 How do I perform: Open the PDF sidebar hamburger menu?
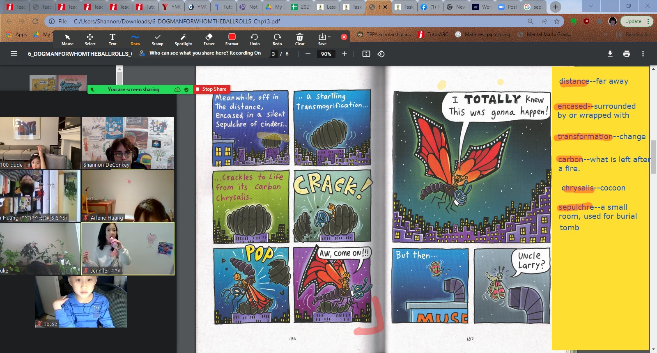(x=14, y=54)
